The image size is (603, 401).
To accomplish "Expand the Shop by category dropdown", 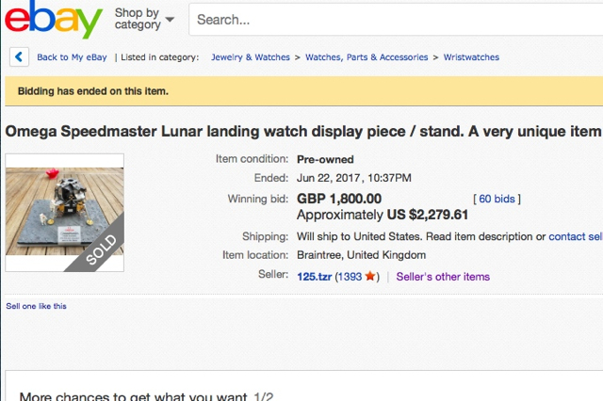I will pyautogui.click(x=144, y=20).
